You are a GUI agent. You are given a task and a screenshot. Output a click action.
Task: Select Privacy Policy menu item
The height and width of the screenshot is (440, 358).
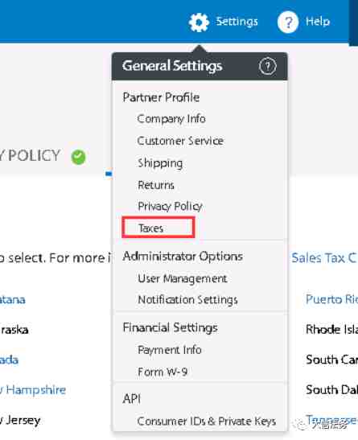tap(170, 207)
